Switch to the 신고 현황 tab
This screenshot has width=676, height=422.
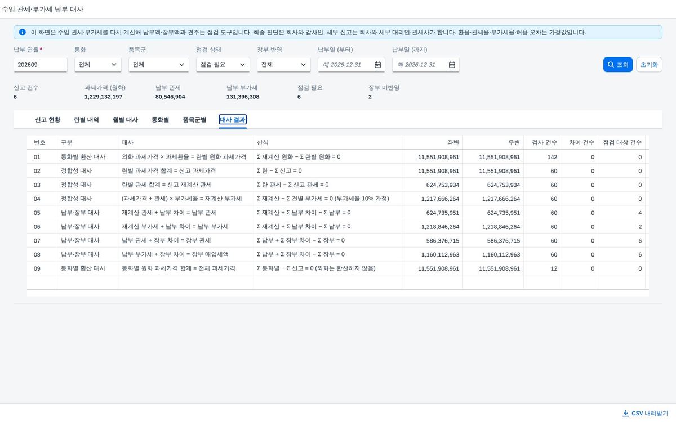point(47,120)
